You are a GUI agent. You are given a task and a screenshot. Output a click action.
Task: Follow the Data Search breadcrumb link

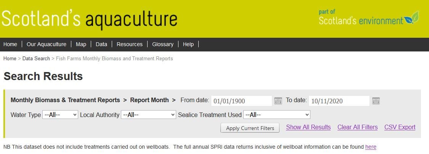click(x=36, y=59)
